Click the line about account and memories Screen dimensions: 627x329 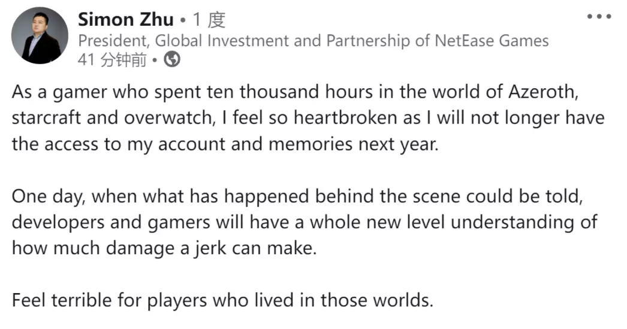coord(225,144)
